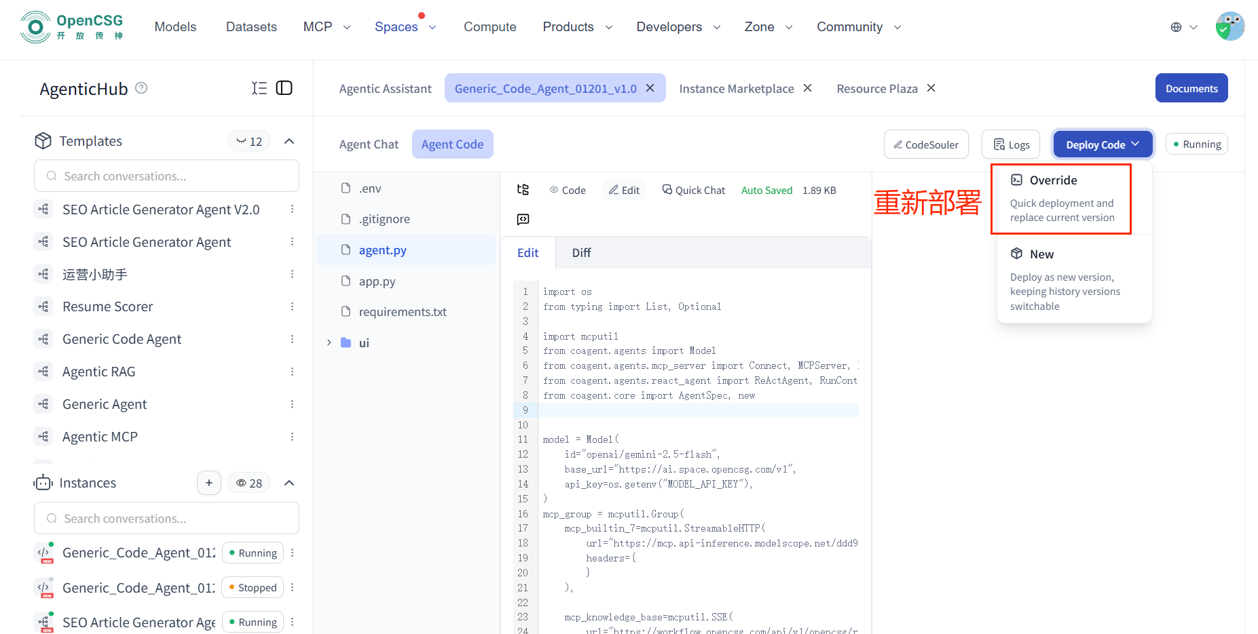Click the templates Search conversations field
This screenshot has width=1258, height=634.
coord(166,176)
